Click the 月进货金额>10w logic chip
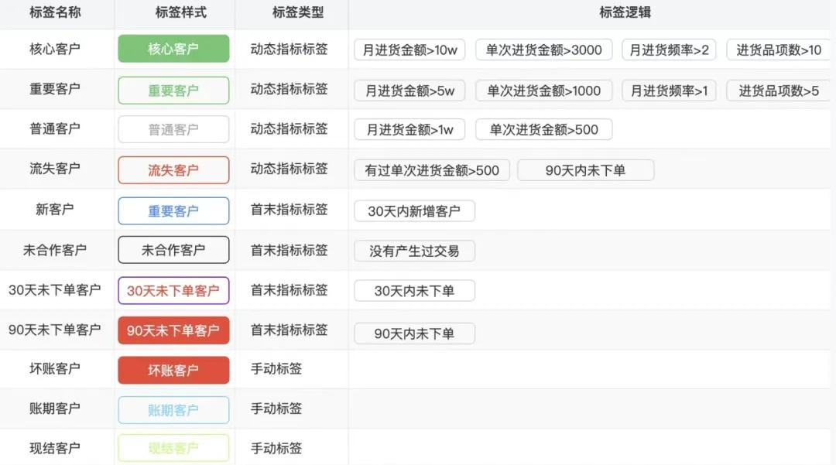The width and height of the screenshot is (836, 465). click(409, 49)
